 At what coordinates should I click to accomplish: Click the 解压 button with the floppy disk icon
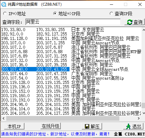92,126
